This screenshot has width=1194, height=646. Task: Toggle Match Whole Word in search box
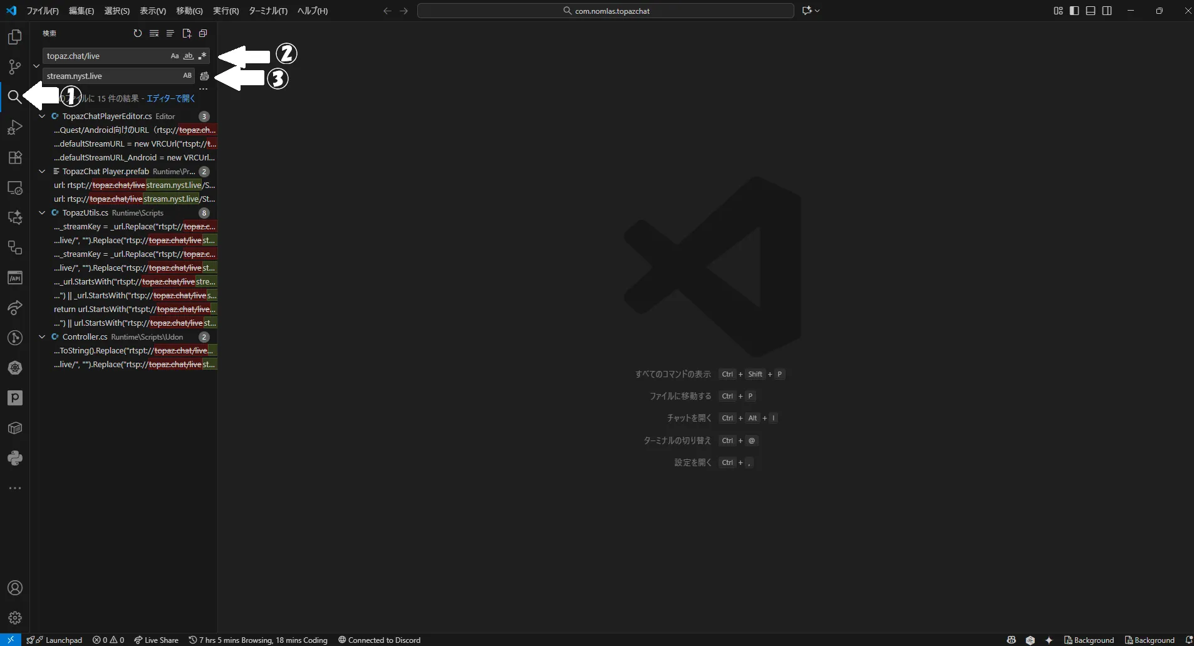point(188,56)
